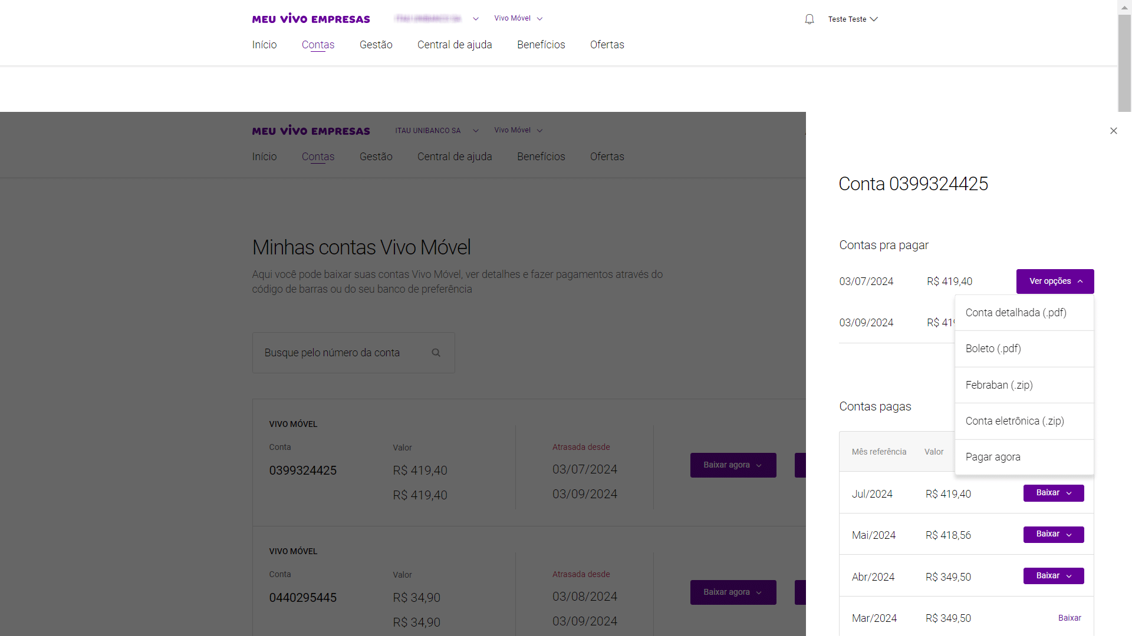Screen dimensions: 1132x636
Task: Open Benefícios in top navigation
Action: pos(541,45)
